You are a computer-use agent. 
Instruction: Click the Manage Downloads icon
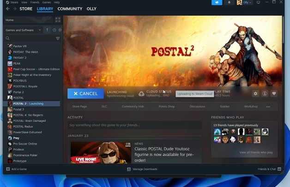129,169
